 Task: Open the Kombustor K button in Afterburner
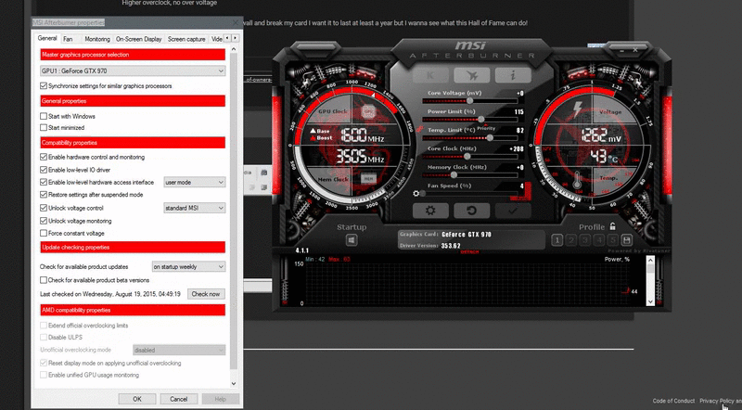(x=430, y=75)
